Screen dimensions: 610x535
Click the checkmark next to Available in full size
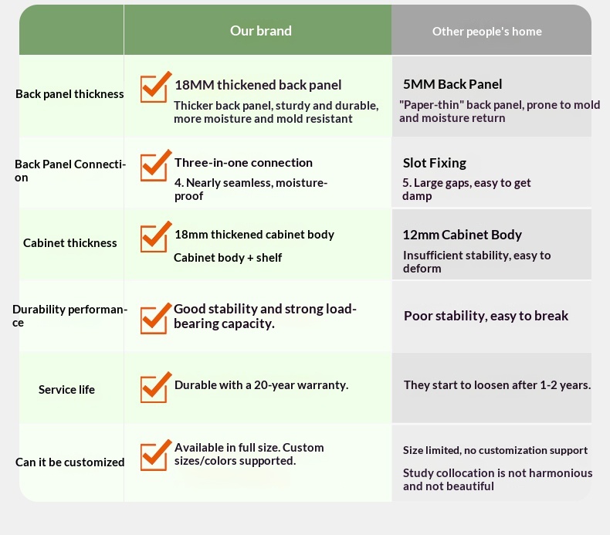click(155, 455)
